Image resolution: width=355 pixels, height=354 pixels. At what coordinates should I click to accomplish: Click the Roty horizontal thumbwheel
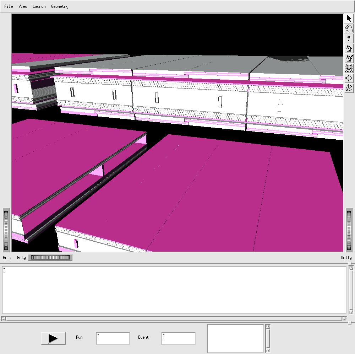50,258
